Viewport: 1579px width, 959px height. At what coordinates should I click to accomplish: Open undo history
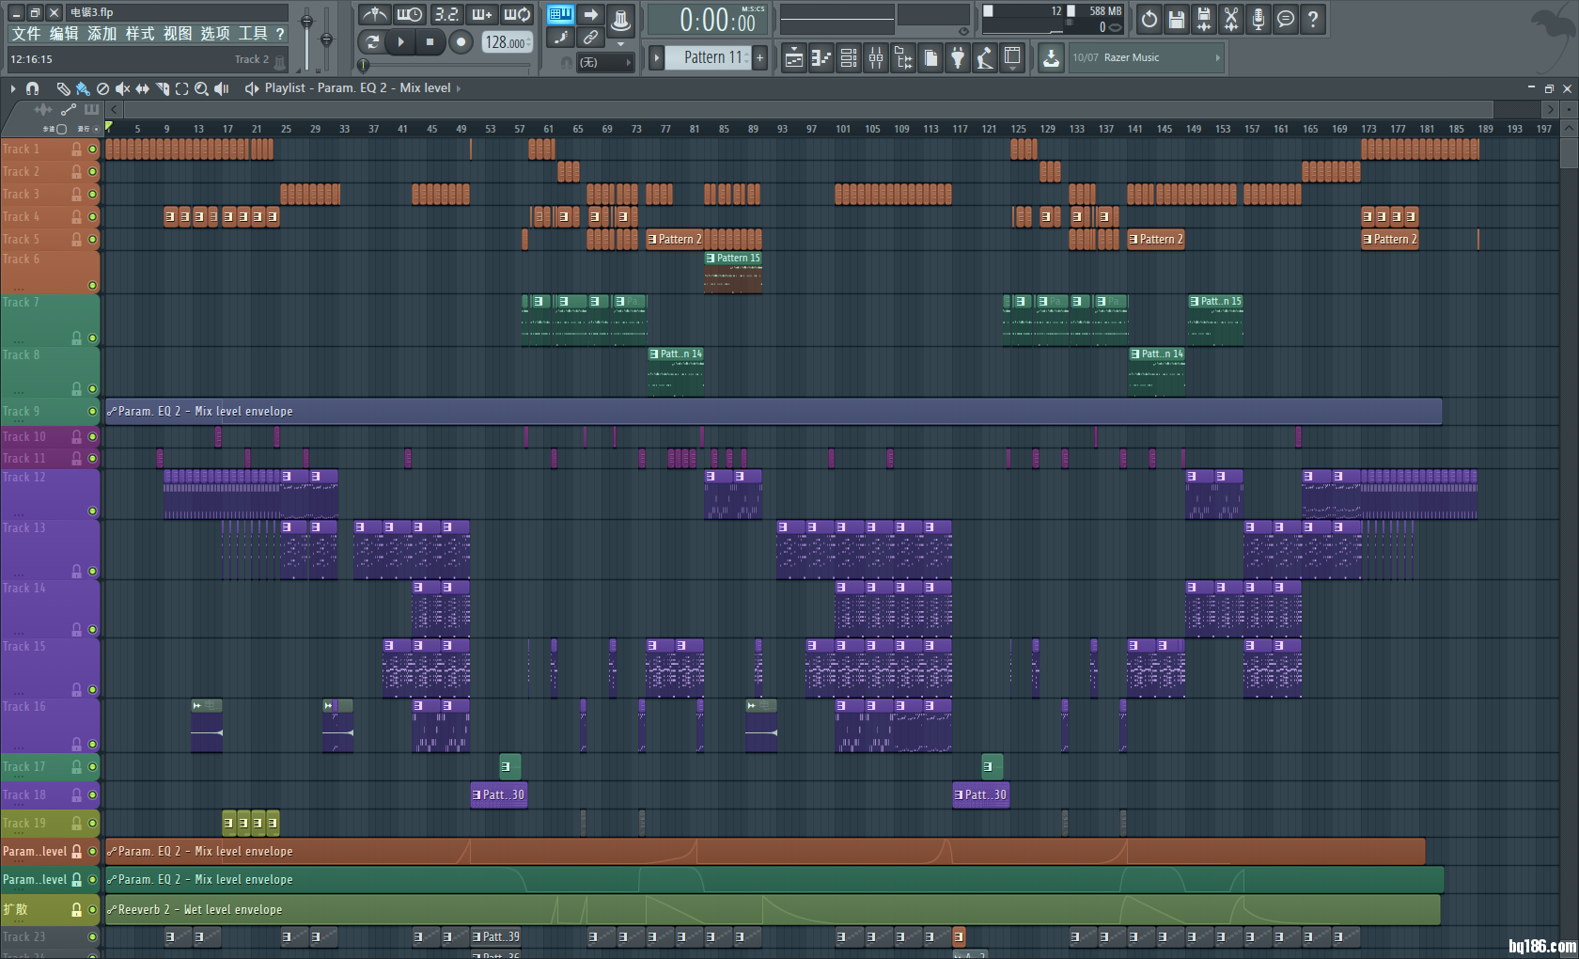(1149, 19)
